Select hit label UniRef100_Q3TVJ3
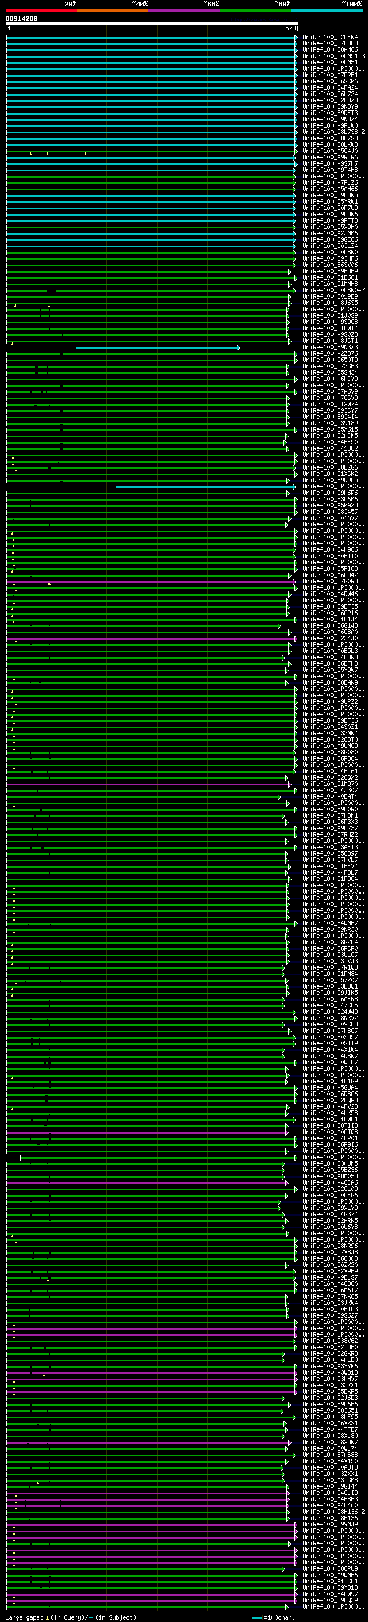 click(x=330, y=961)
